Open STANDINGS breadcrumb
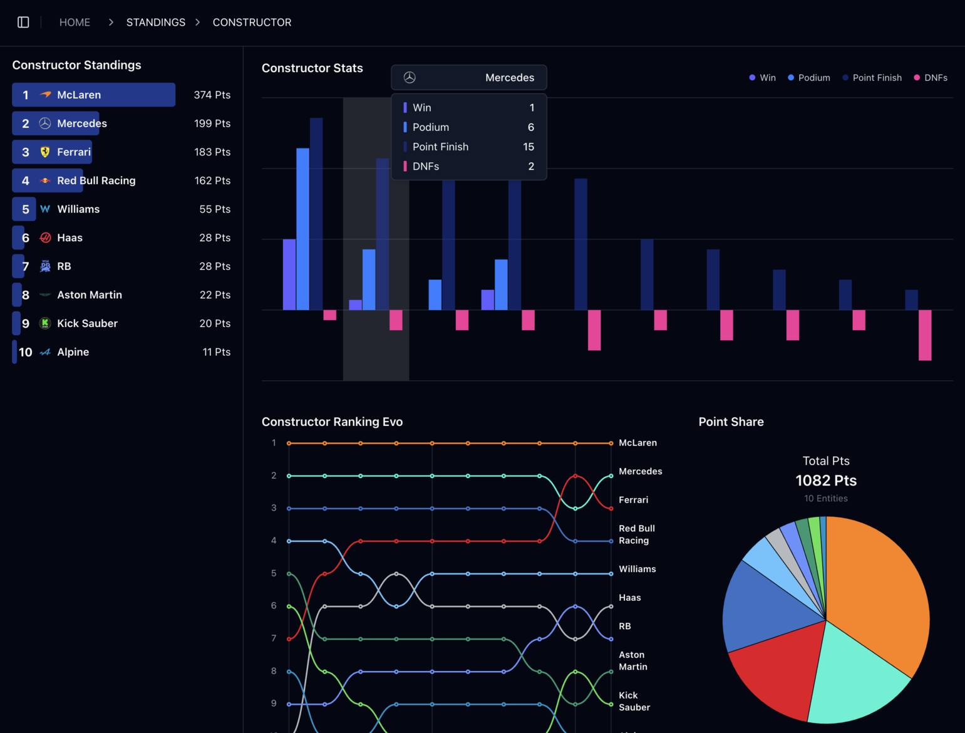The width and height of the screenshot is (965, 733). (156, 23)
